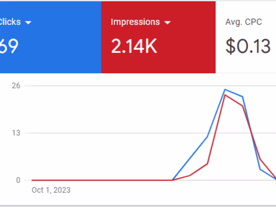
Task: Click the highest peak of the red line
Action: point(225,95)
